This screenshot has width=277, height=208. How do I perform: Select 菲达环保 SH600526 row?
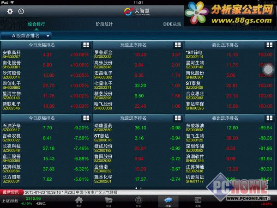(x=229, y=106)
